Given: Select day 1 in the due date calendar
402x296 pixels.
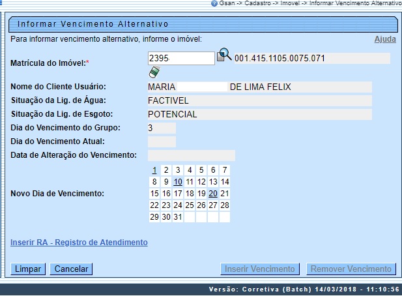Looking at the screenshot, I should pyautogui.click(x=154, y=170).
